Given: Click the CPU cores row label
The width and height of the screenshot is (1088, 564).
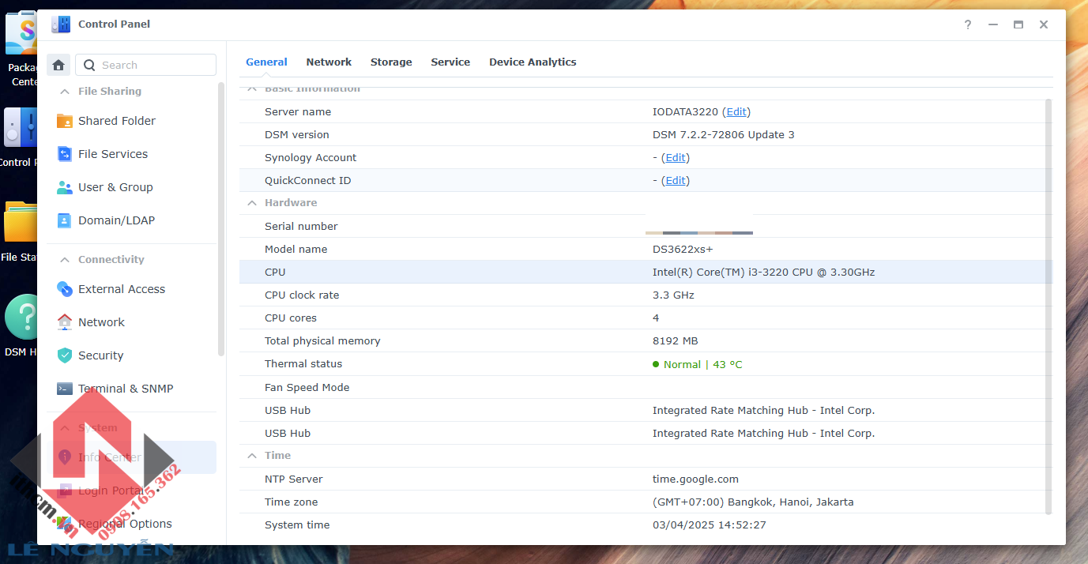Looking at the screenshot, I should (291, 318).
